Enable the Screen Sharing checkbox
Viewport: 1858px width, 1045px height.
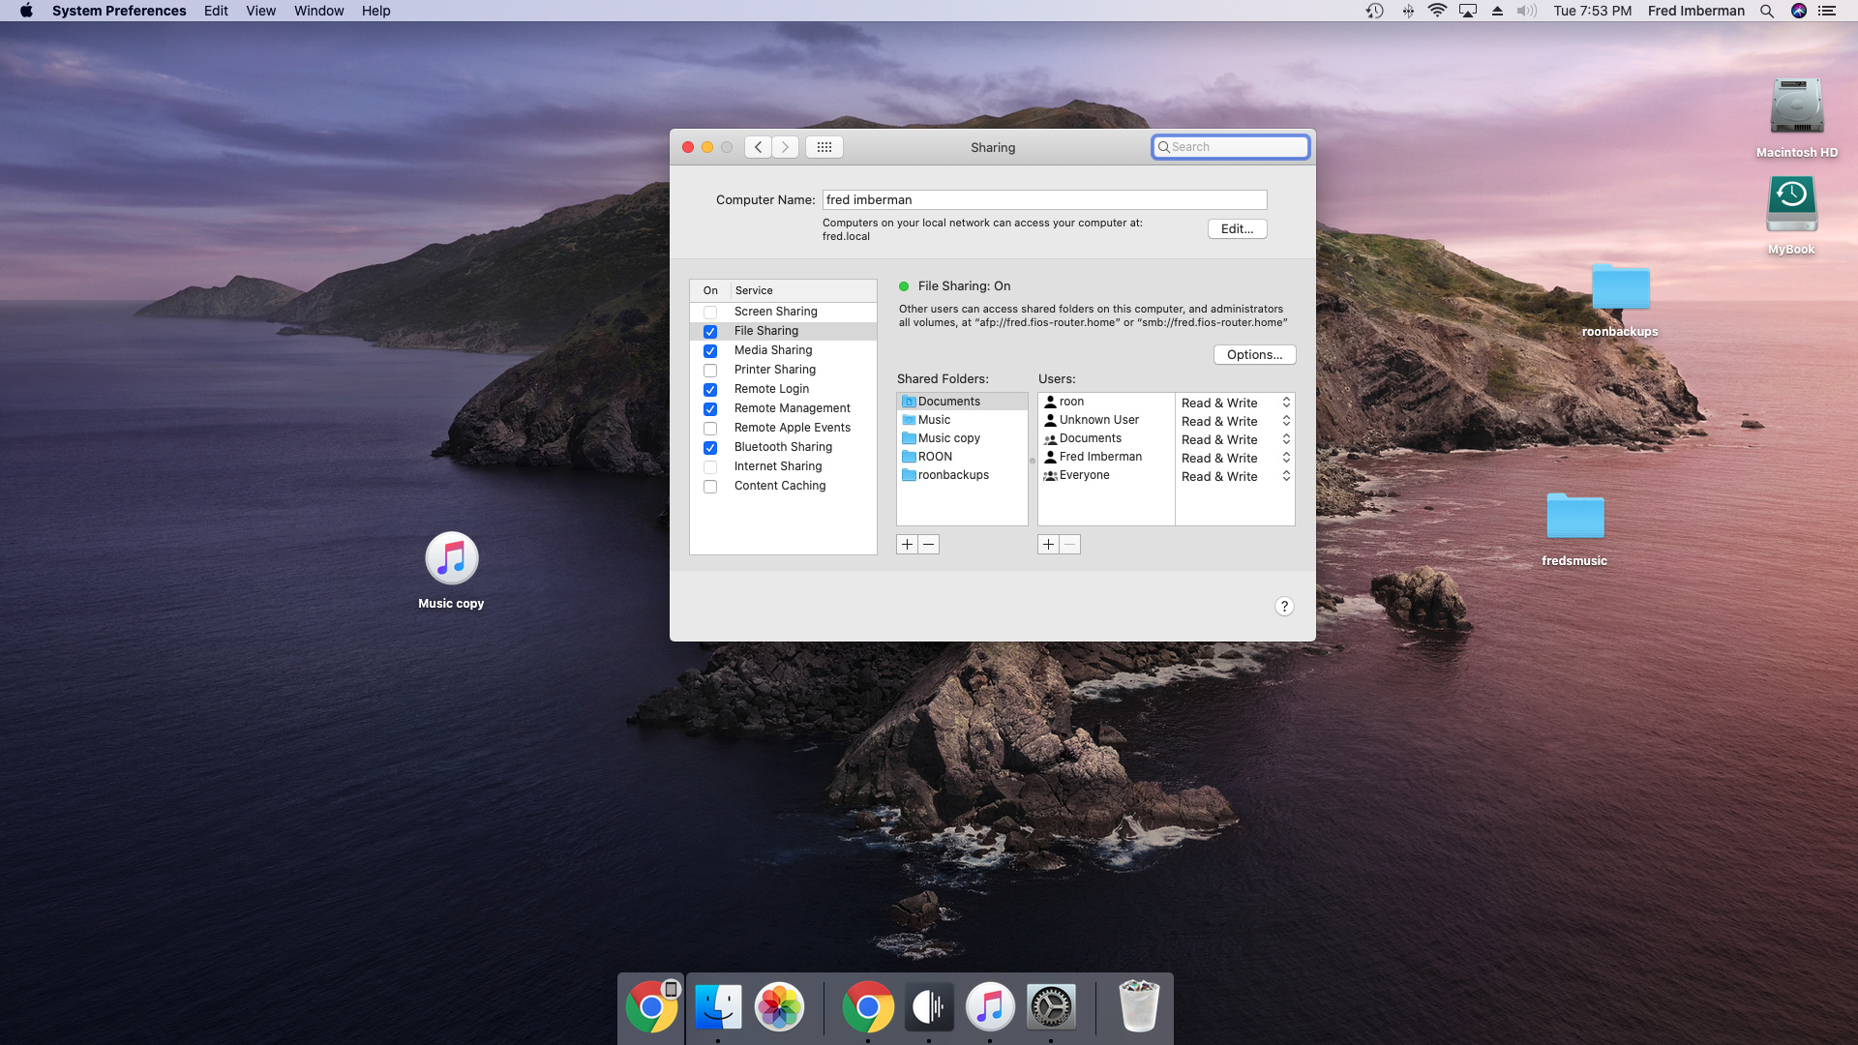click(710, 313)
